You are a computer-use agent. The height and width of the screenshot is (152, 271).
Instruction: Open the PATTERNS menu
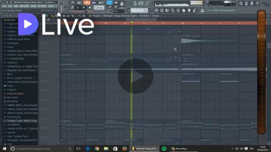[x=24, y=6]
